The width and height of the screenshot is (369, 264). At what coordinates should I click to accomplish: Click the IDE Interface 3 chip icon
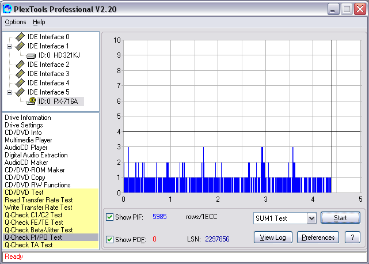20,74
